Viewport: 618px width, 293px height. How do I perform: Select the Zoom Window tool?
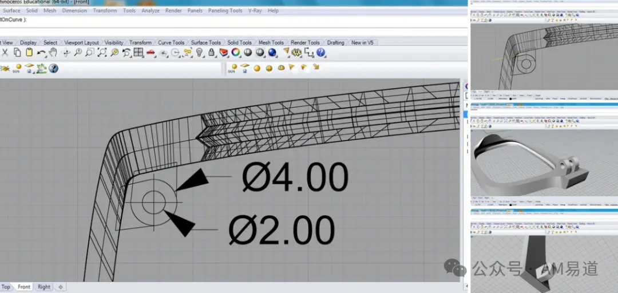point(90,53)
